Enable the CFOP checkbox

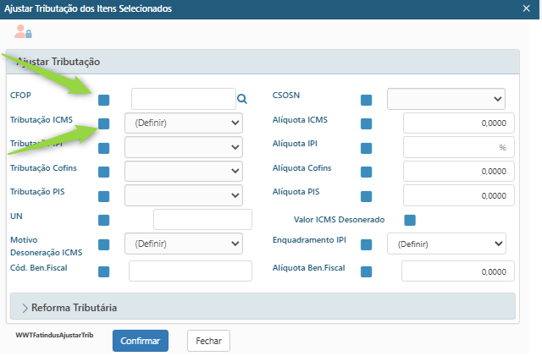pos(104,100)
